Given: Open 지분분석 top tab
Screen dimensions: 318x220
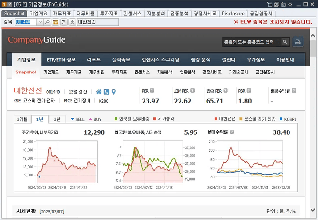Looking at the screenshot, I should (156, 14).
